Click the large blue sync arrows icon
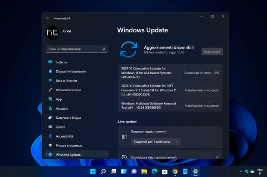 (x=129, y=49)
